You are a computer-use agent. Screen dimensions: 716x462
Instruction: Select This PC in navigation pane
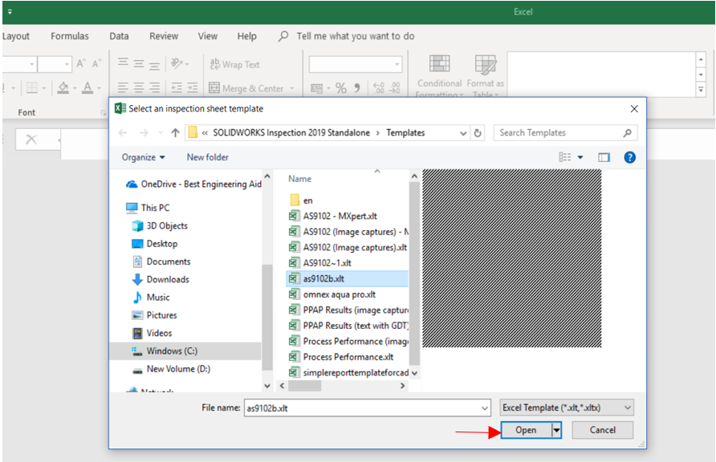(148, 208)
